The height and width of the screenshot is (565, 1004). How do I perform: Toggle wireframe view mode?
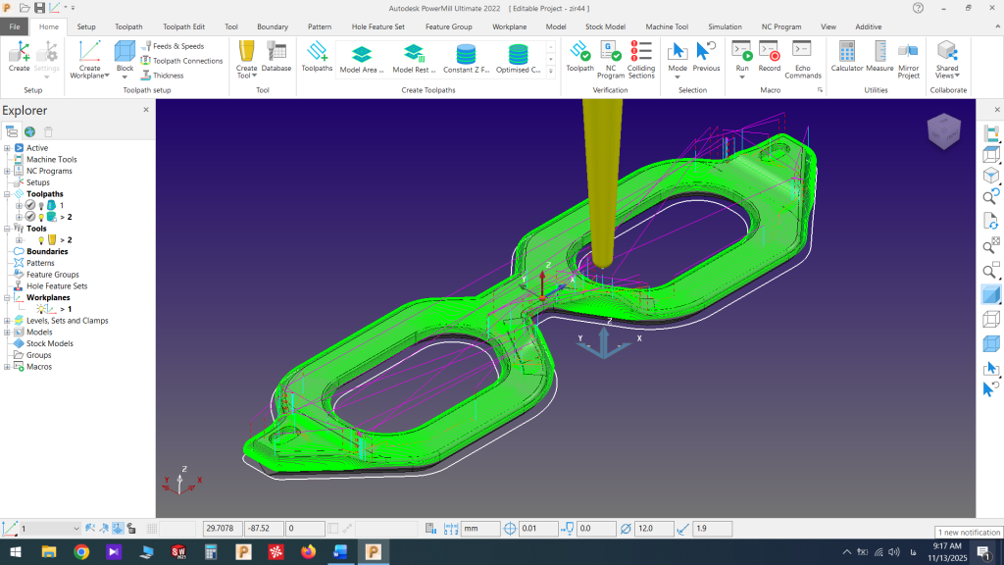(x=990, y=319)
